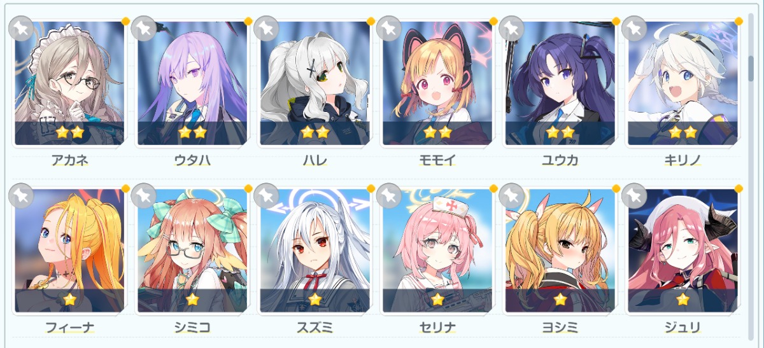
Task: Open アカネ's character portrait
Action: 69,83
